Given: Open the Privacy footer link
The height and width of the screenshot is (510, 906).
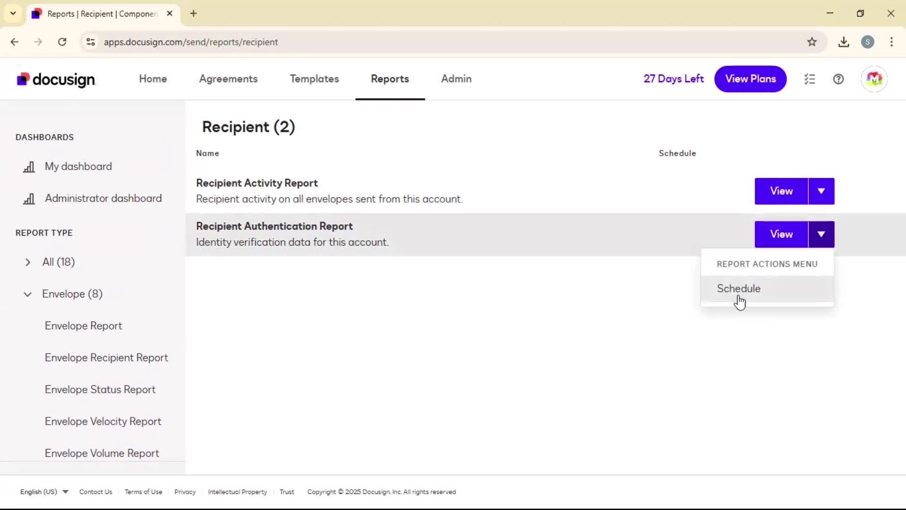Looking at the screenshot, I should [x=185, y=492].
